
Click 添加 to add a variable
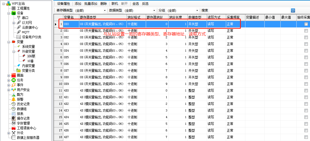tap(78, 4)
